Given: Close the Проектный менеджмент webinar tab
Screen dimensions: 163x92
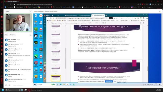Looking at the screenshot, I should click(x=19, y=1).
